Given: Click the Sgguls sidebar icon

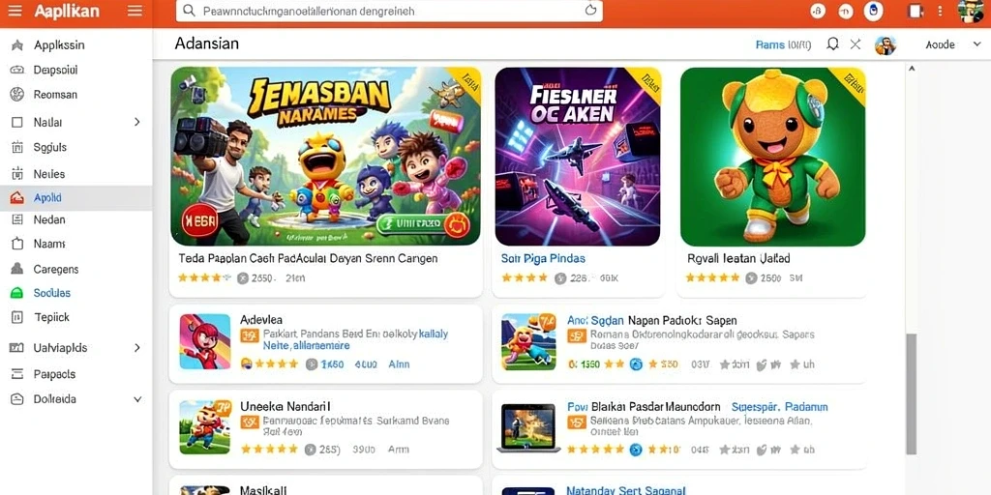Looking at the screenshot, I should (x=17, y=148).
